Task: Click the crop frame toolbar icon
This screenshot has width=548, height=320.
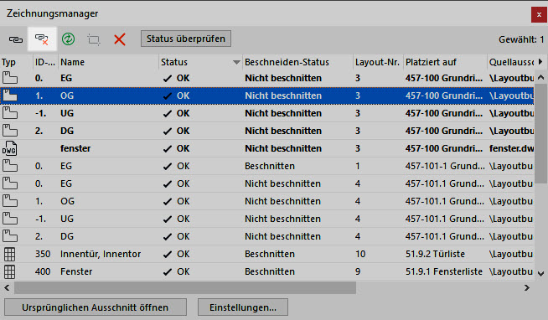Action: tap(94, 39)
